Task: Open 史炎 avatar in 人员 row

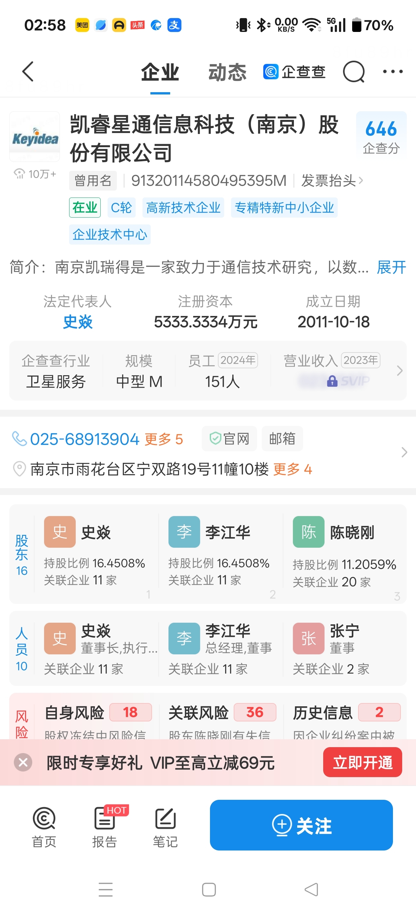Action: pos(60,638)
